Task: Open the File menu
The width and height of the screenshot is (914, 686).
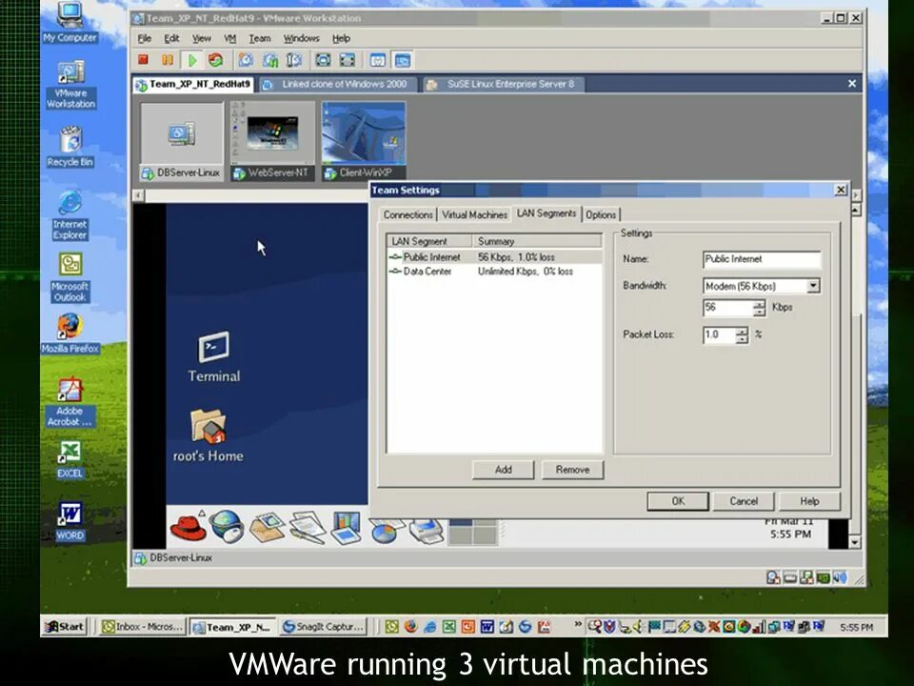Action: pos(144,38)
